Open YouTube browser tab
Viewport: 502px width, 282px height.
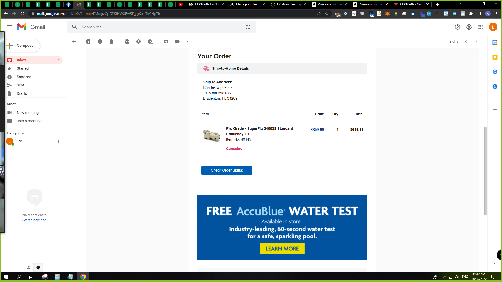click(x=180, y=4)
